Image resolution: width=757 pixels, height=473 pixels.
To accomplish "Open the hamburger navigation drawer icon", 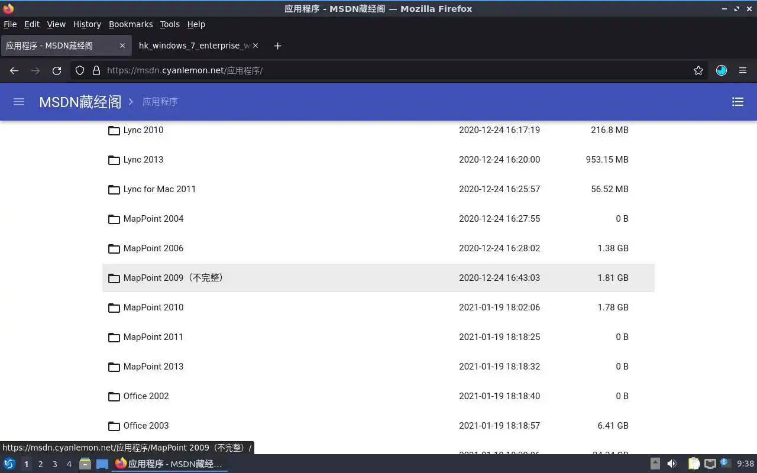I will tap(19, 102).
